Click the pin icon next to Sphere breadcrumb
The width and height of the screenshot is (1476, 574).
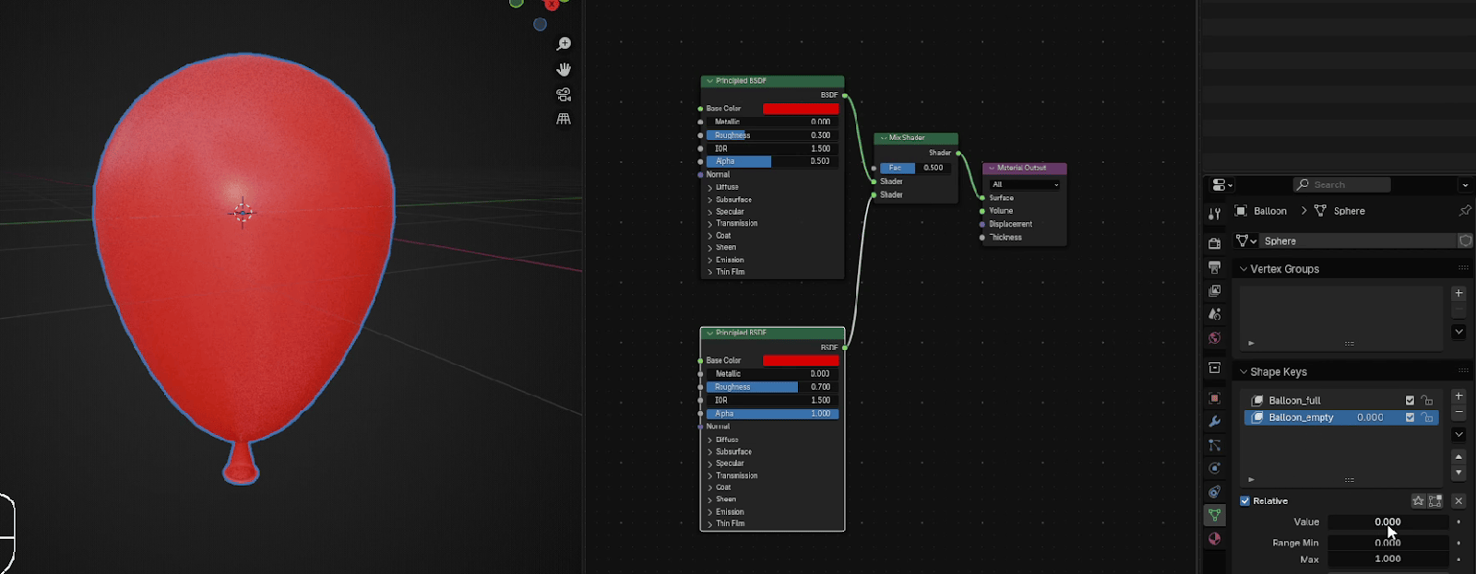click(x=1465, y=211)
